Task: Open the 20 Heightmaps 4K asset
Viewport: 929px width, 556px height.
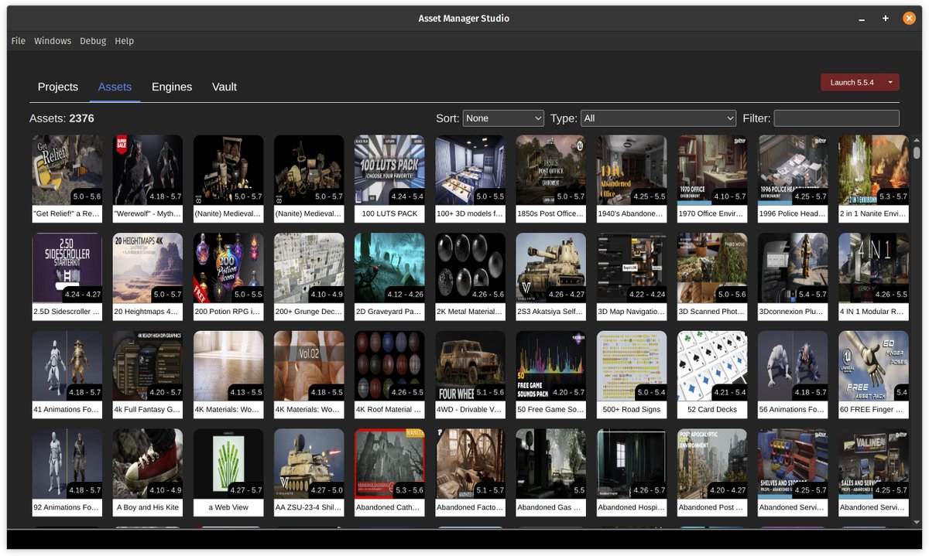Action: point(148,277)
